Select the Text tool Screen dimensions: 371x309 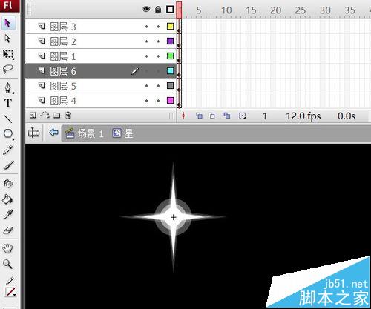click(x=8, y=103)
